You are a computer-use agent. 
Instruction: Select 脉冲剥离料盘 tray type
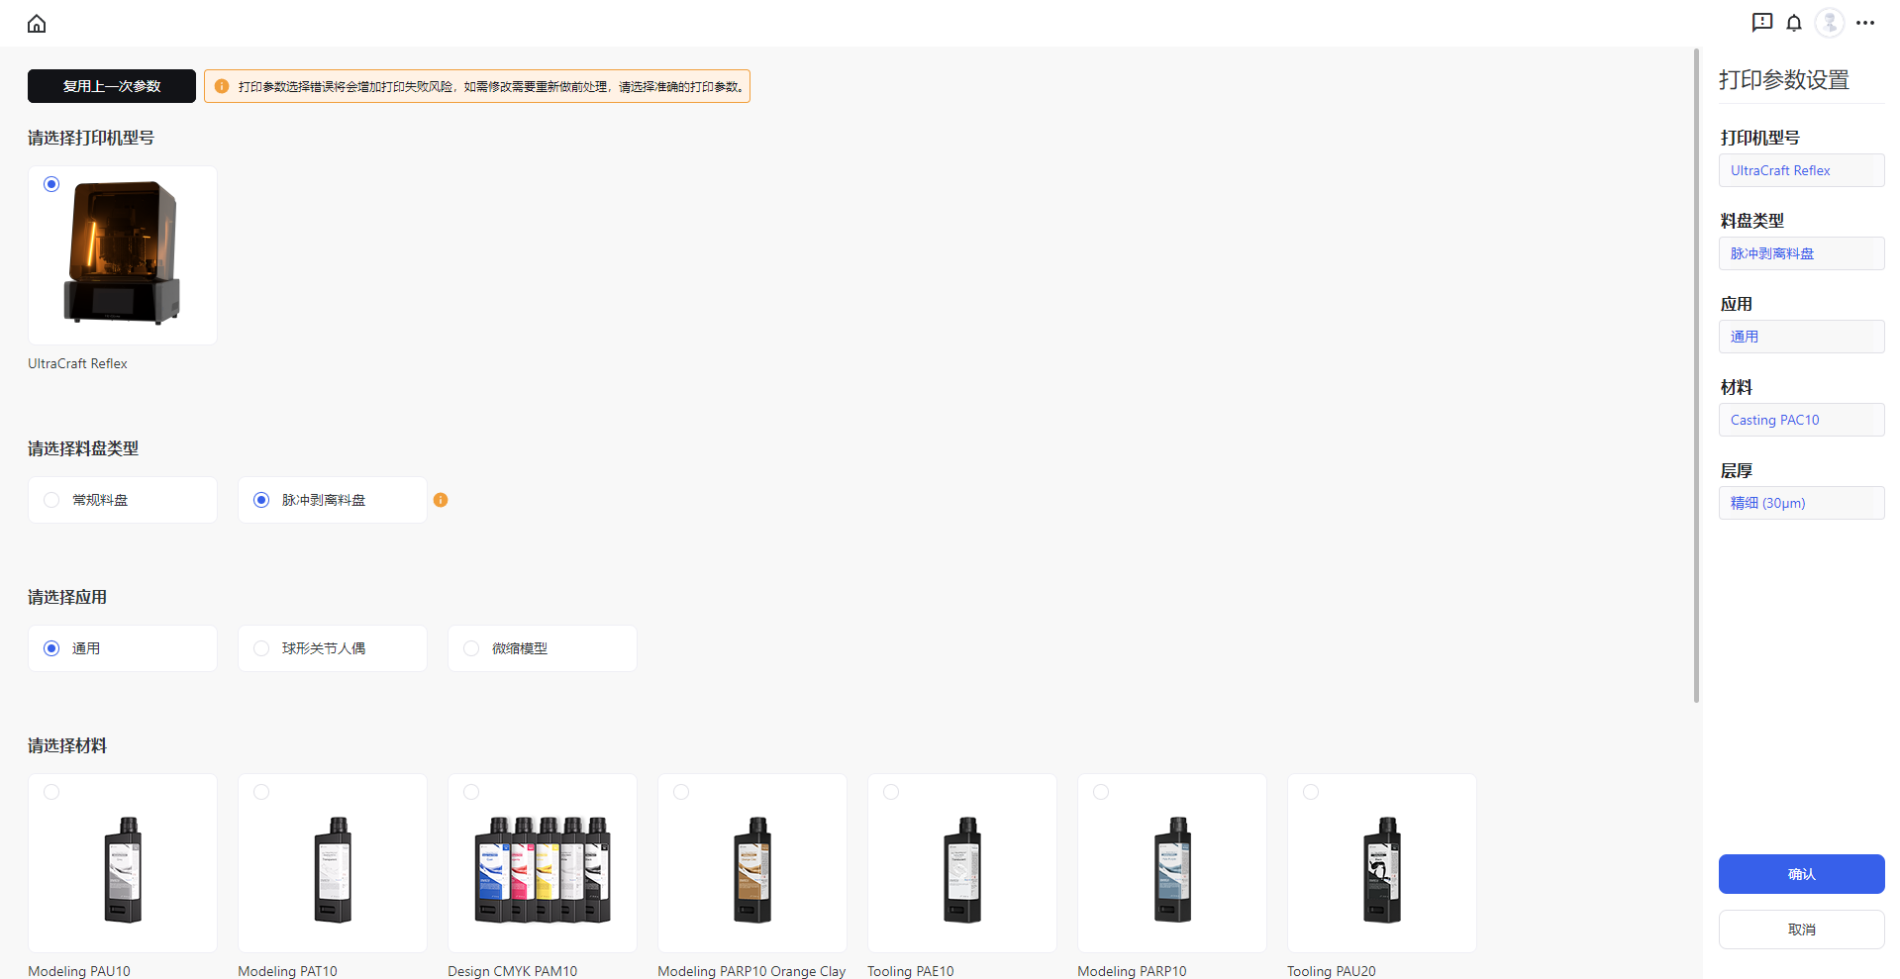click(x=333, y=500)
